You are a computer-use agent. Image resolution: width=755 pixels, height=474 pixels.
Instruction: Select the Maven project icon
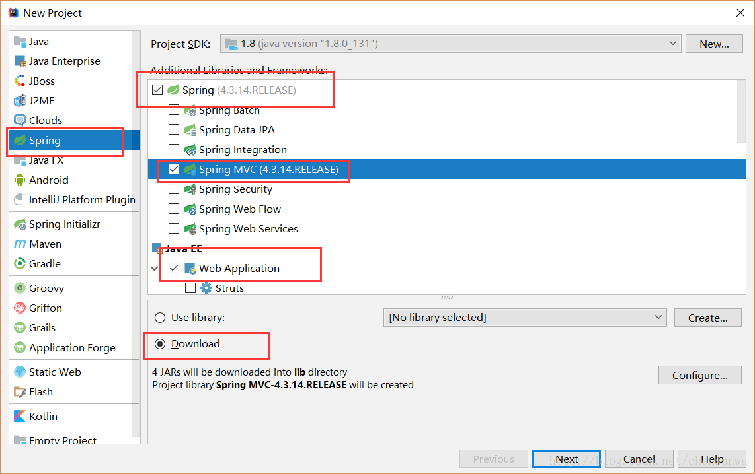point(20,244)
